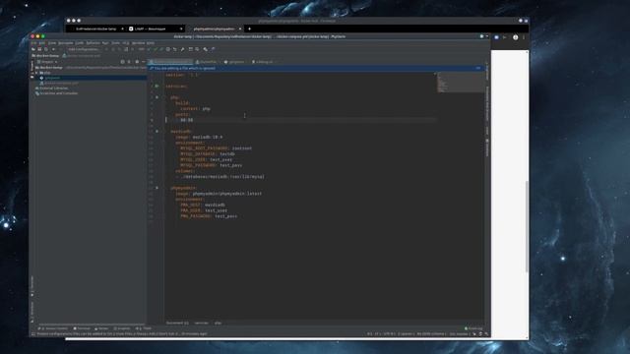Click the Save All toolbar icon
Image resolution: width=630 pixels, height=354 pixels.
pyautogui.click(x=39, y=49)
